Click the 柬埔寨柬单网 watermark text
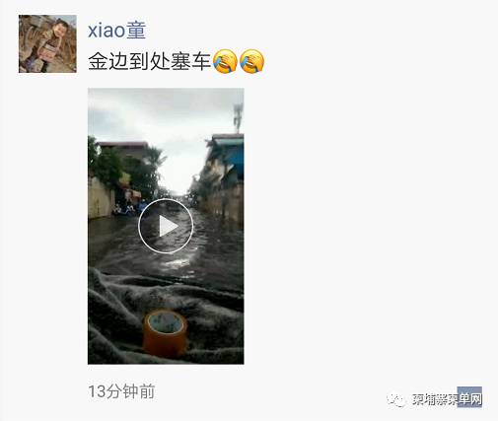 pyautogui.click(x=446, y=399)
